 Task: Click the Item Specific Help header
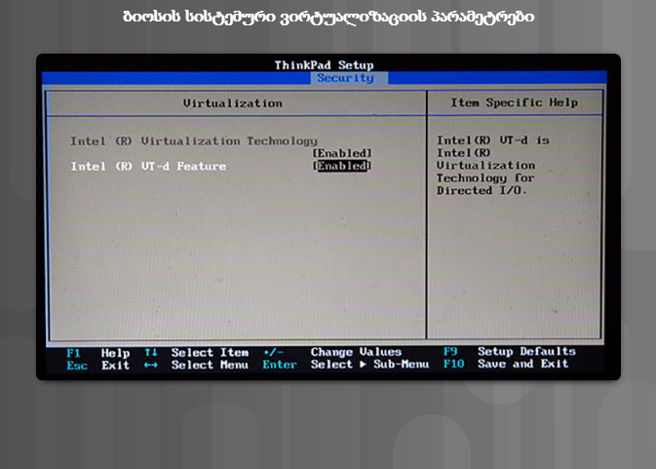[514, 103]
